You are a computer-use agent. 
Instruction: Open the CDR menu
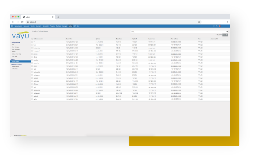point(75,26)
